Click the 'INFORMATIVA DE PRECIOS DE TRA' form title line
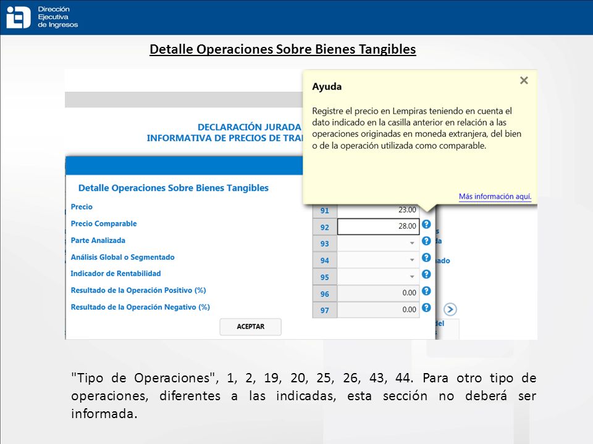The image size is (593, 444). [225, 138]
